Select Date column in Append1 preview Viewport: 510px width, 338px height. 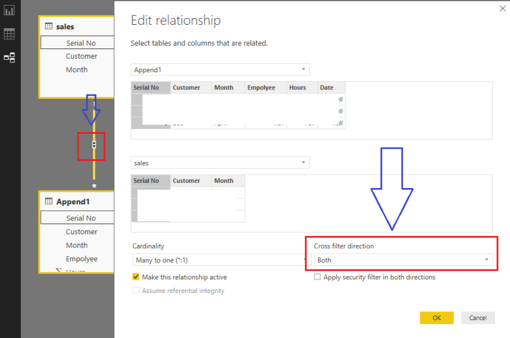click(331, 88)
